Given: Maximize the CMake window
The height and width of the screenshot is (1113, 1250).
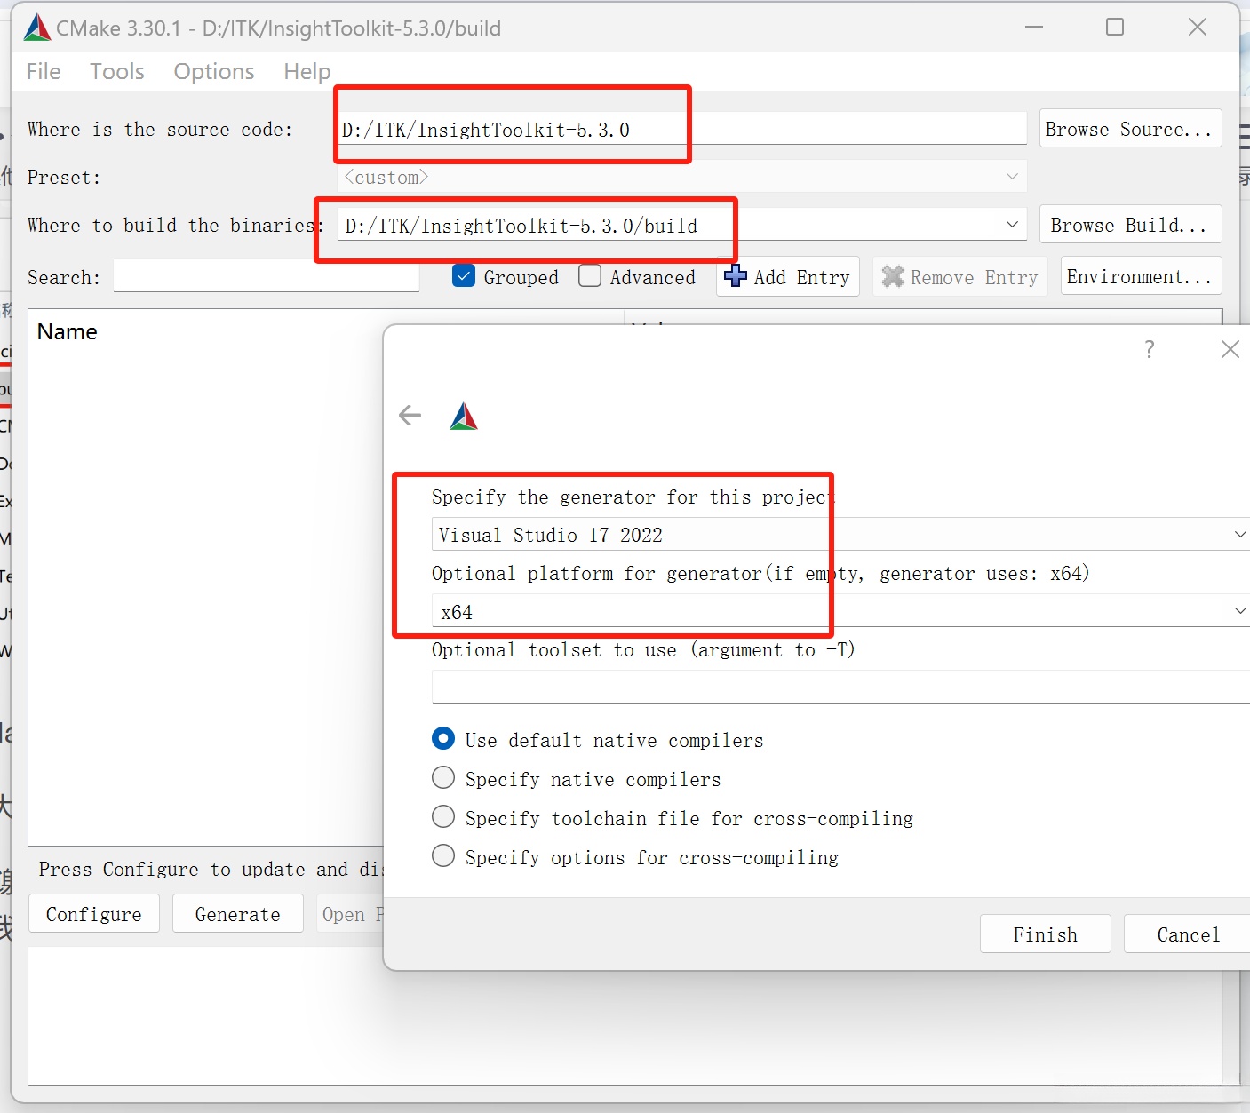Looking at the screenshot, I should [x=1115, y=28].
